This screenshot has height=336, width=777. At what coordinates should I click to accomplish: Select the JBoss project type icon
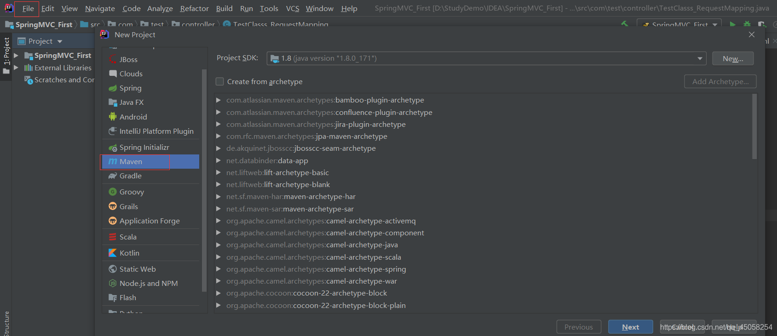(x=113, y=59)
